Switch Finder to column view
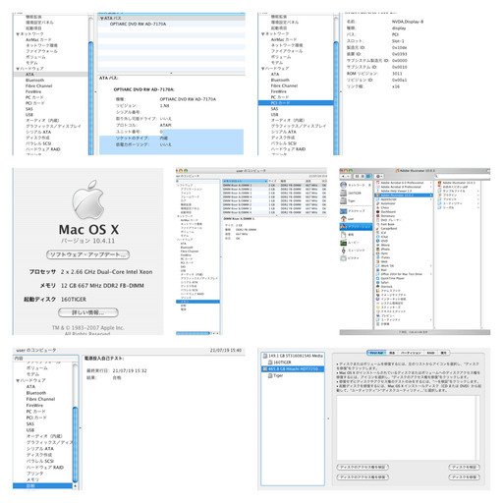 coord(368,176)
